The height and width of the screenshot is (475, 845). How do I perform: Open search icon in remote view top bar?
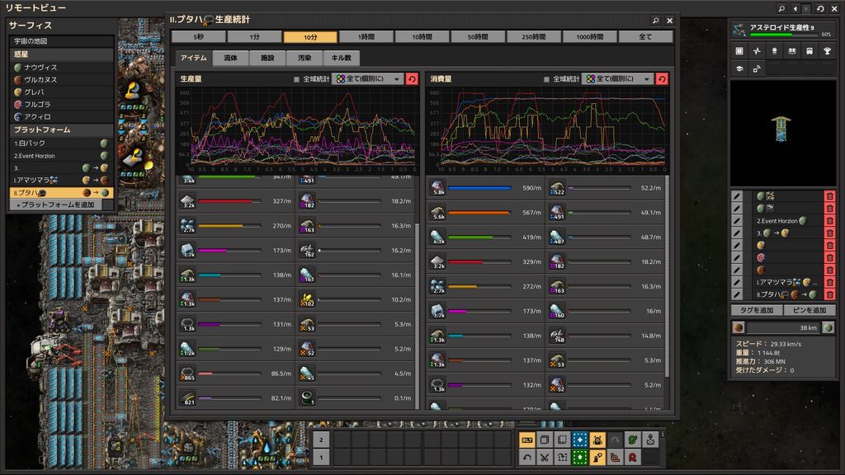point(781,8)
